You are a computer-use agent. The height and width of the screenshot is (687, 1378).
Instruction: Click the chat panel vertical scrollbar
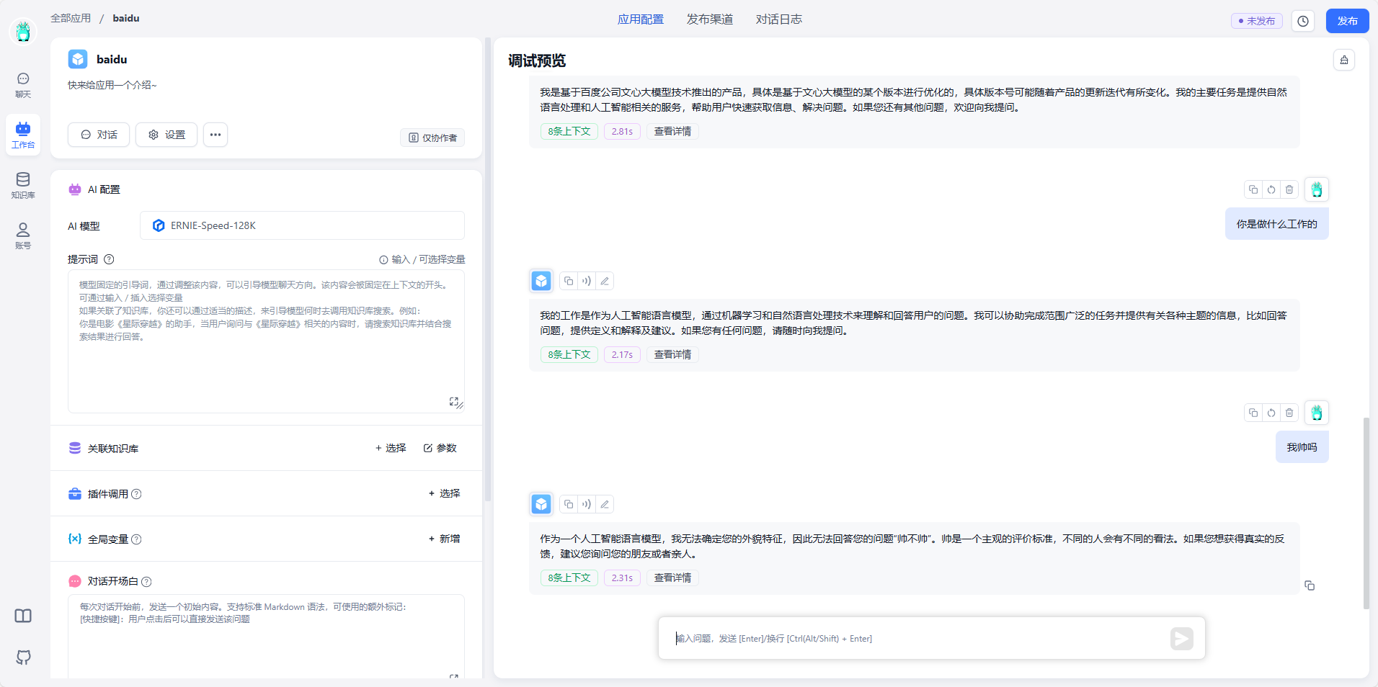[x=1366, y=513]
